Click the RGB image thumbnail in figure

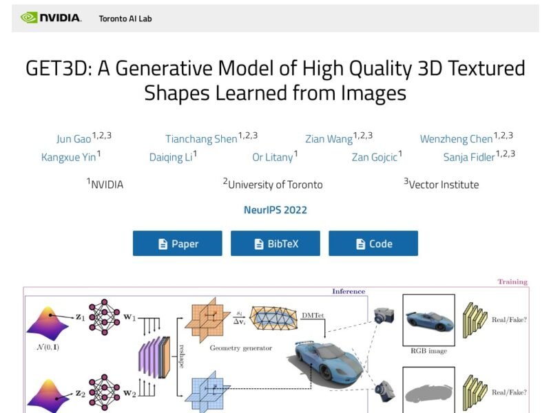428,320
